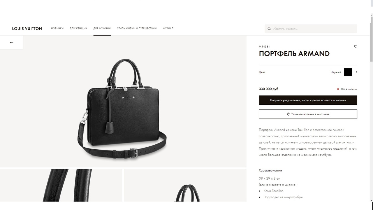The image size is (373, 210).
Task: Expand color options chevron arrow
Action: click(x=356, y=72)
